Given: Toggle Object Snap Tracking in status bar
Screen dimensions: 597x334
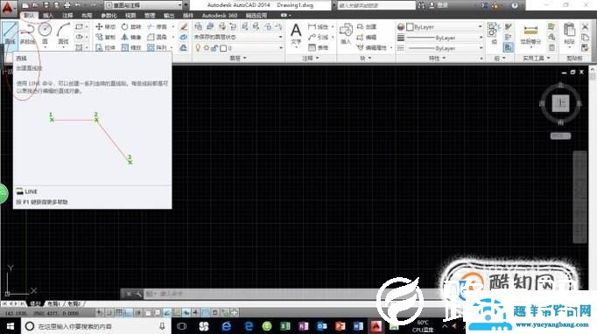Looking at the screenshot, I should (x=167, y=313).
